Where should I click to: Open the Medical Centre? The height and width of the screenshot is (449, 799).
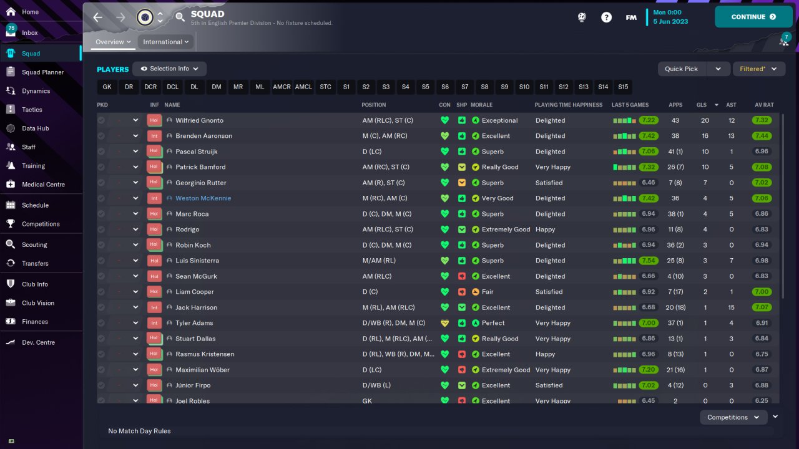pyautogui.click(x=41, y=185)
